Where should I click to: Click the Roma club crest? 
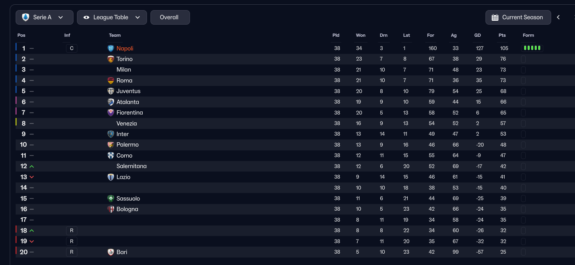(x=111, y=81)
